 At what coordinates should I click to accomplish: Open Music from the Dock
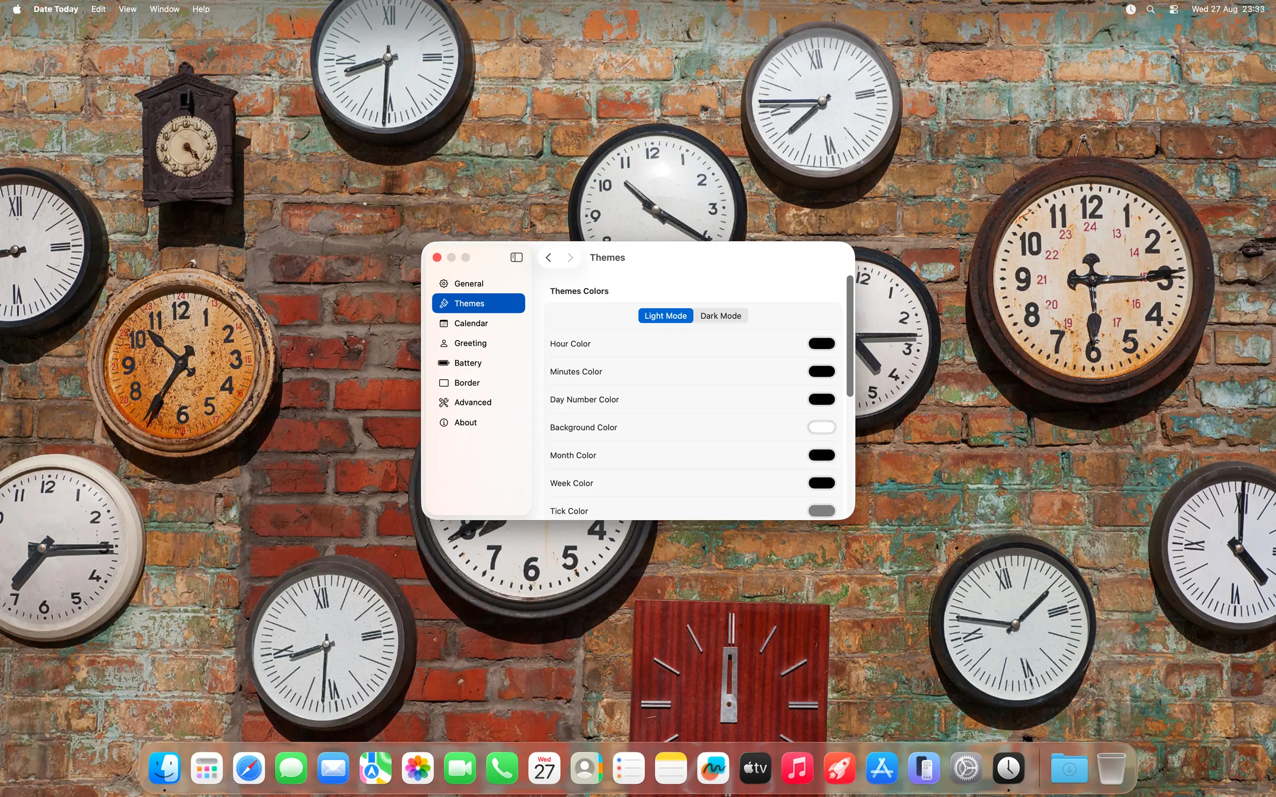(x=797, y=768)
